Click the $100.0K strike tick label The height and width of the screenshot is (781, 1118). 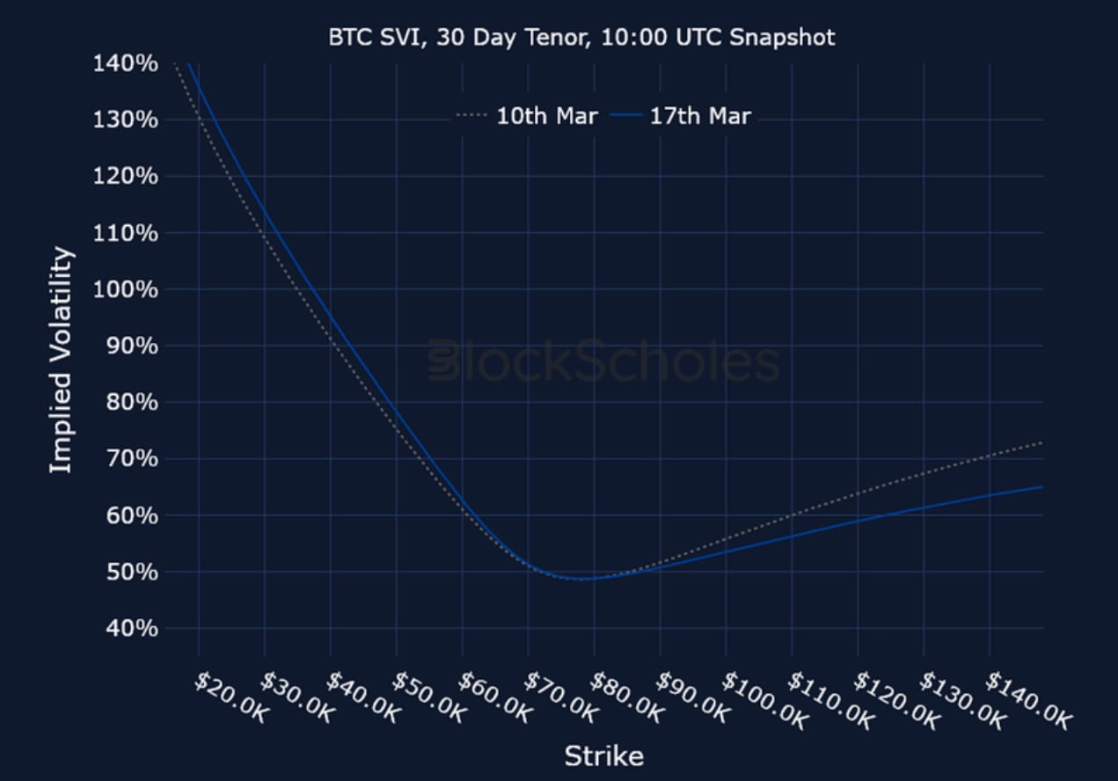(764, 702)
